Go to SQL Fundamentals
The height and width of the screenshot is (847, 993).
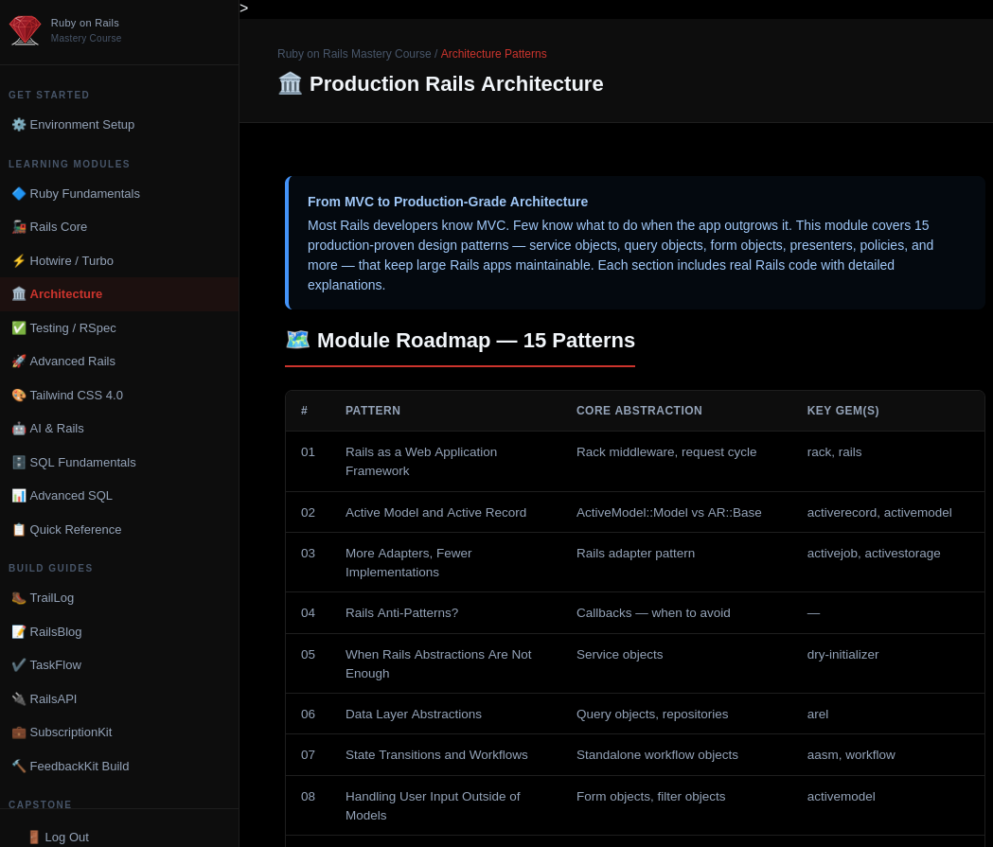(x=119, y=462)
